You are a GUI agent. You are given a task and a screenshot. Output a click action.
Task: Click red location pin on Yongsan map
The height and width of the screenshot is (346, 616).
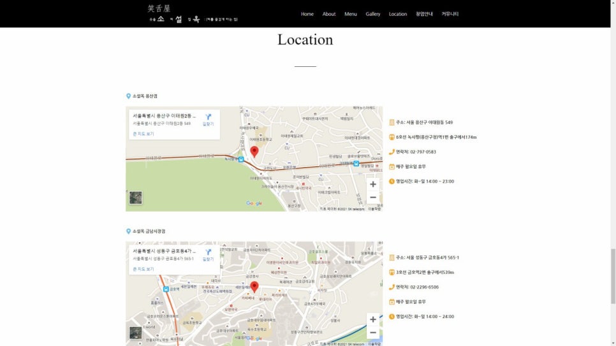point(254,151)
